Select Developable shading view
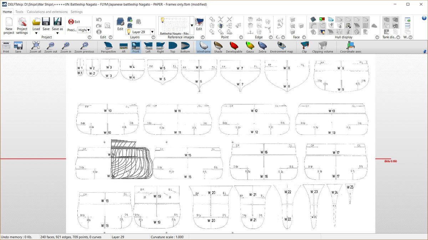The image size is (428, 240). [x=234, y=47]
